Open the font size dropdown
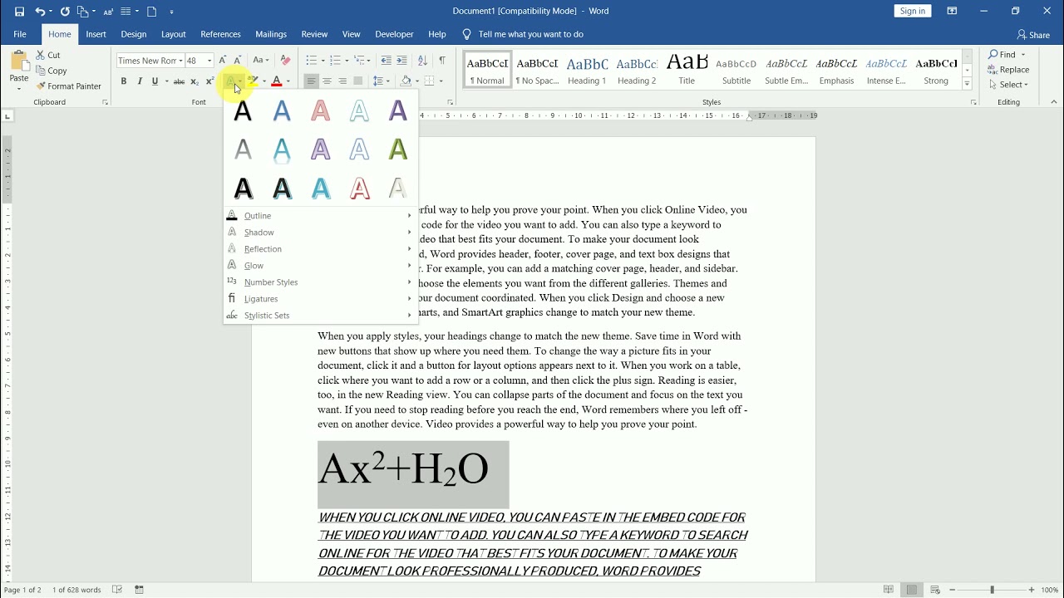The height and width of the screenshot is (598, 1064). click(x=210, y=61)
